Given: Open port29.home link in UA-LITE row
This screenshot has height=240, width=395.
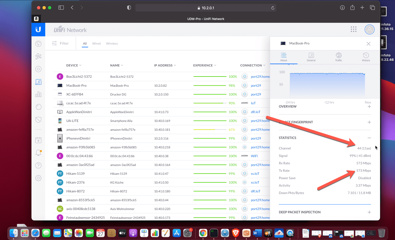Looking at the screenshot, I should (260, 121).
